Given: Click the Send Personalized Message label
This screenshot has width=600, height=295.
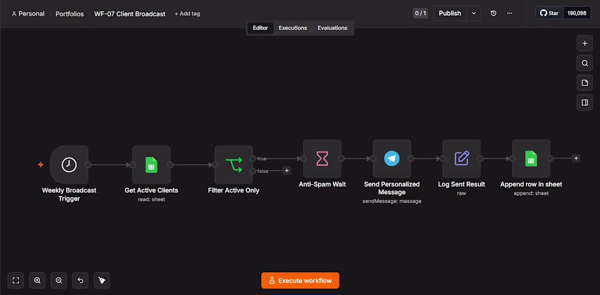Looking at the screenshot, I should [392, 188].
